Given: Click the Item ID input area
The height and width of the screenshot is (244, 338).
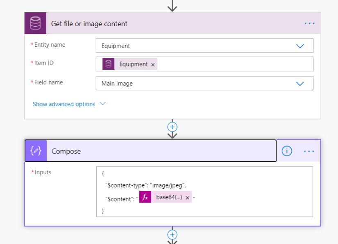Looking at the screenshot, I should click(x=225, y=64).
